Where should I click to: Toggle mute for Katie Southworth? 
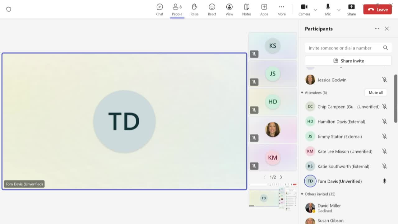click(x=385, y=166)
